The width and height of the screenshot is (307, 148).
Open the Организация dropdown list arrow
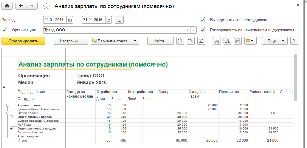click(x=187, y=30)
